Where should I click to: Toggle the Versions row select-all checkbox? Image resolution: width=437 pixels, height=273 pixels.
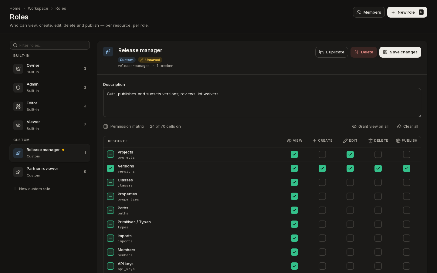pos(110,168)
